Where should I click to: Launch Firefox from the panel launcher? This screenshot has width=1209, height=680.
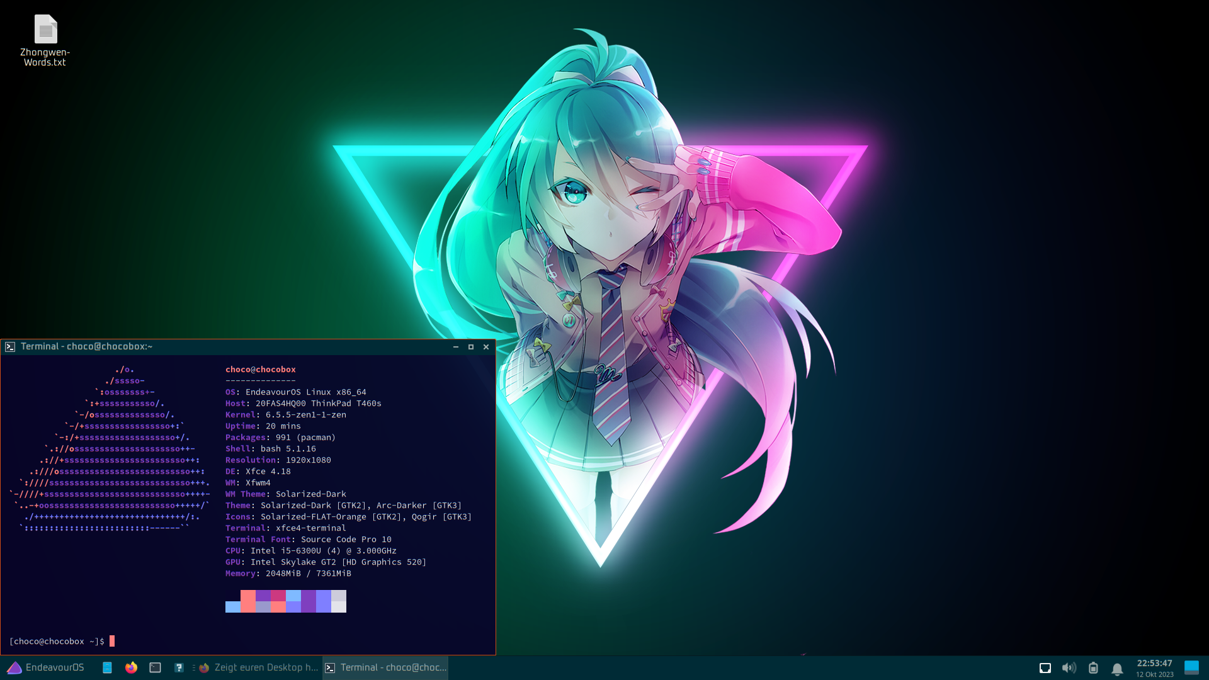tap(131, 667)
